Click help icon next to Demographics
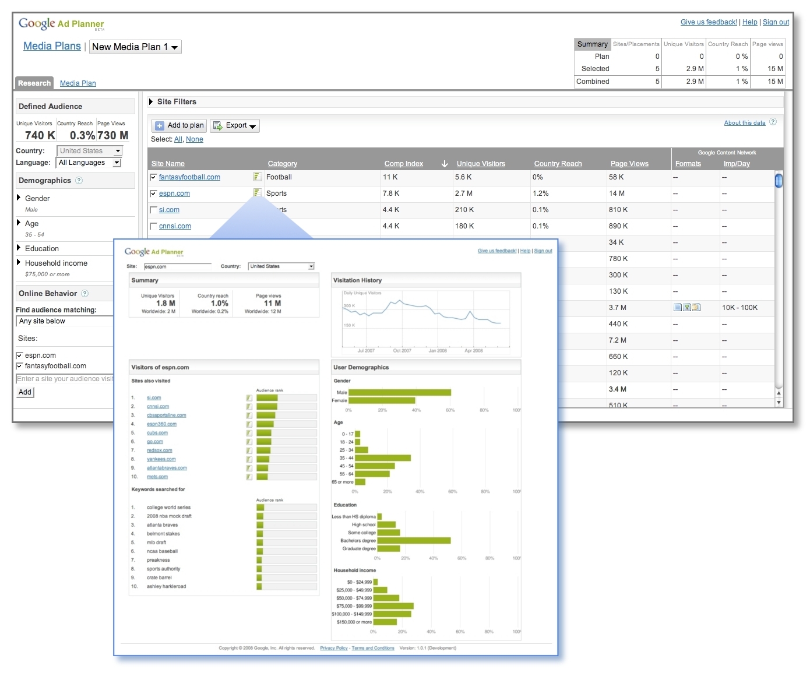Image resolution: width=810 pixels, height=676 pixels. tap(79, 181)
